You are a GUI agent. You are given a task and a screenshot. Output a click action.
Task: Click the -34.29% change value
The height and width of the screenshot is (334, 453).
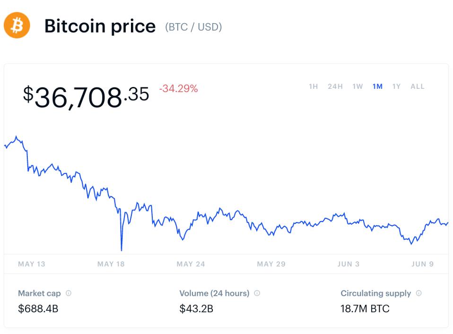pyautogui.click(x=178, y=88)
